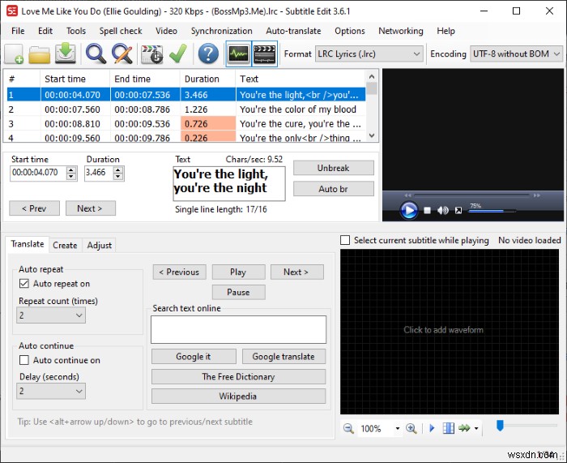Open the Networking menu
Viewport: 567px width, 463px height.
click(401, 31)
